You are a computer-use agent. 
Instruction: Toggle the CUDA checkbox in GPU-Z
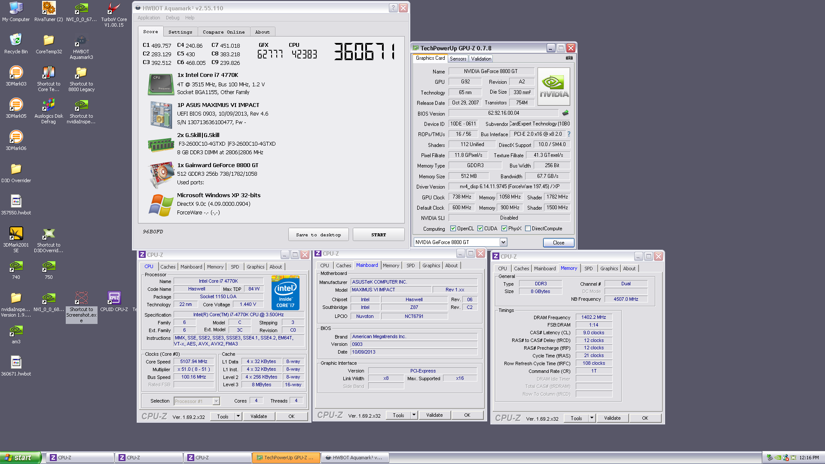pyautogui.click(x=480, y=229)
